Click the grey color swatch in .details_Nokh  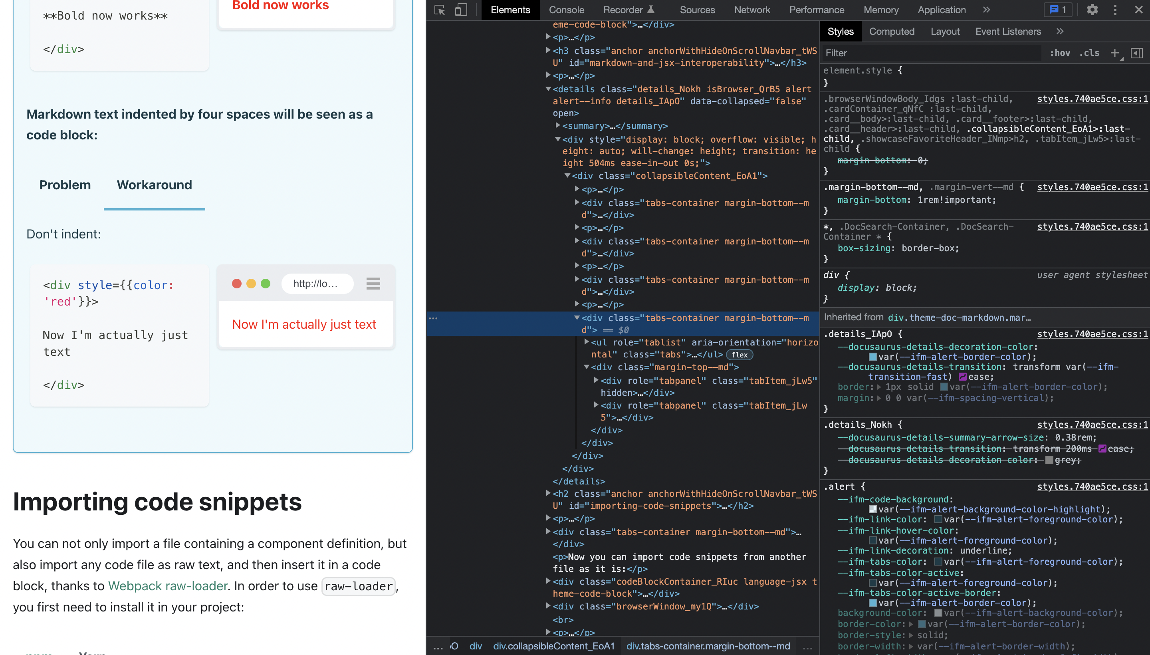pos(1049,460)
